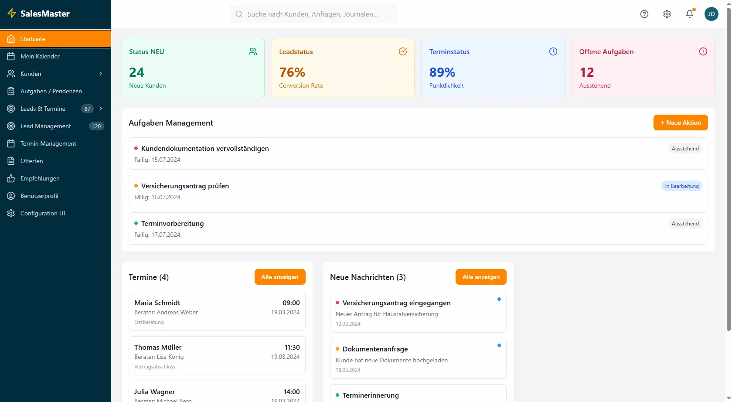Go to Lead Management in sidebar

coord(45,126)
